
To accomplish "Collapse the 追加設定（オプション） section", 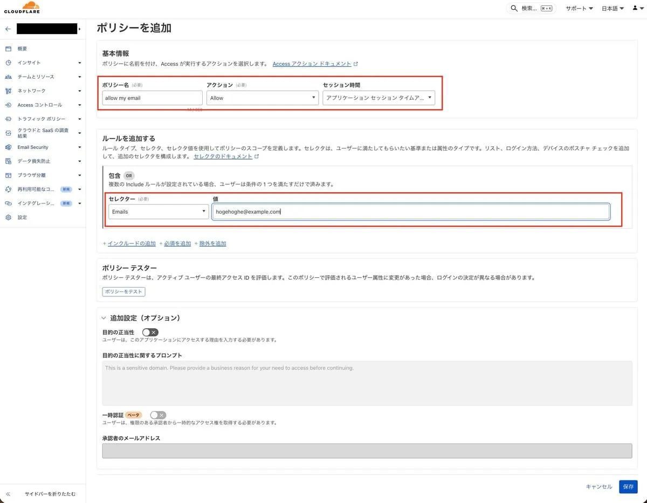I will coord(104,318).
